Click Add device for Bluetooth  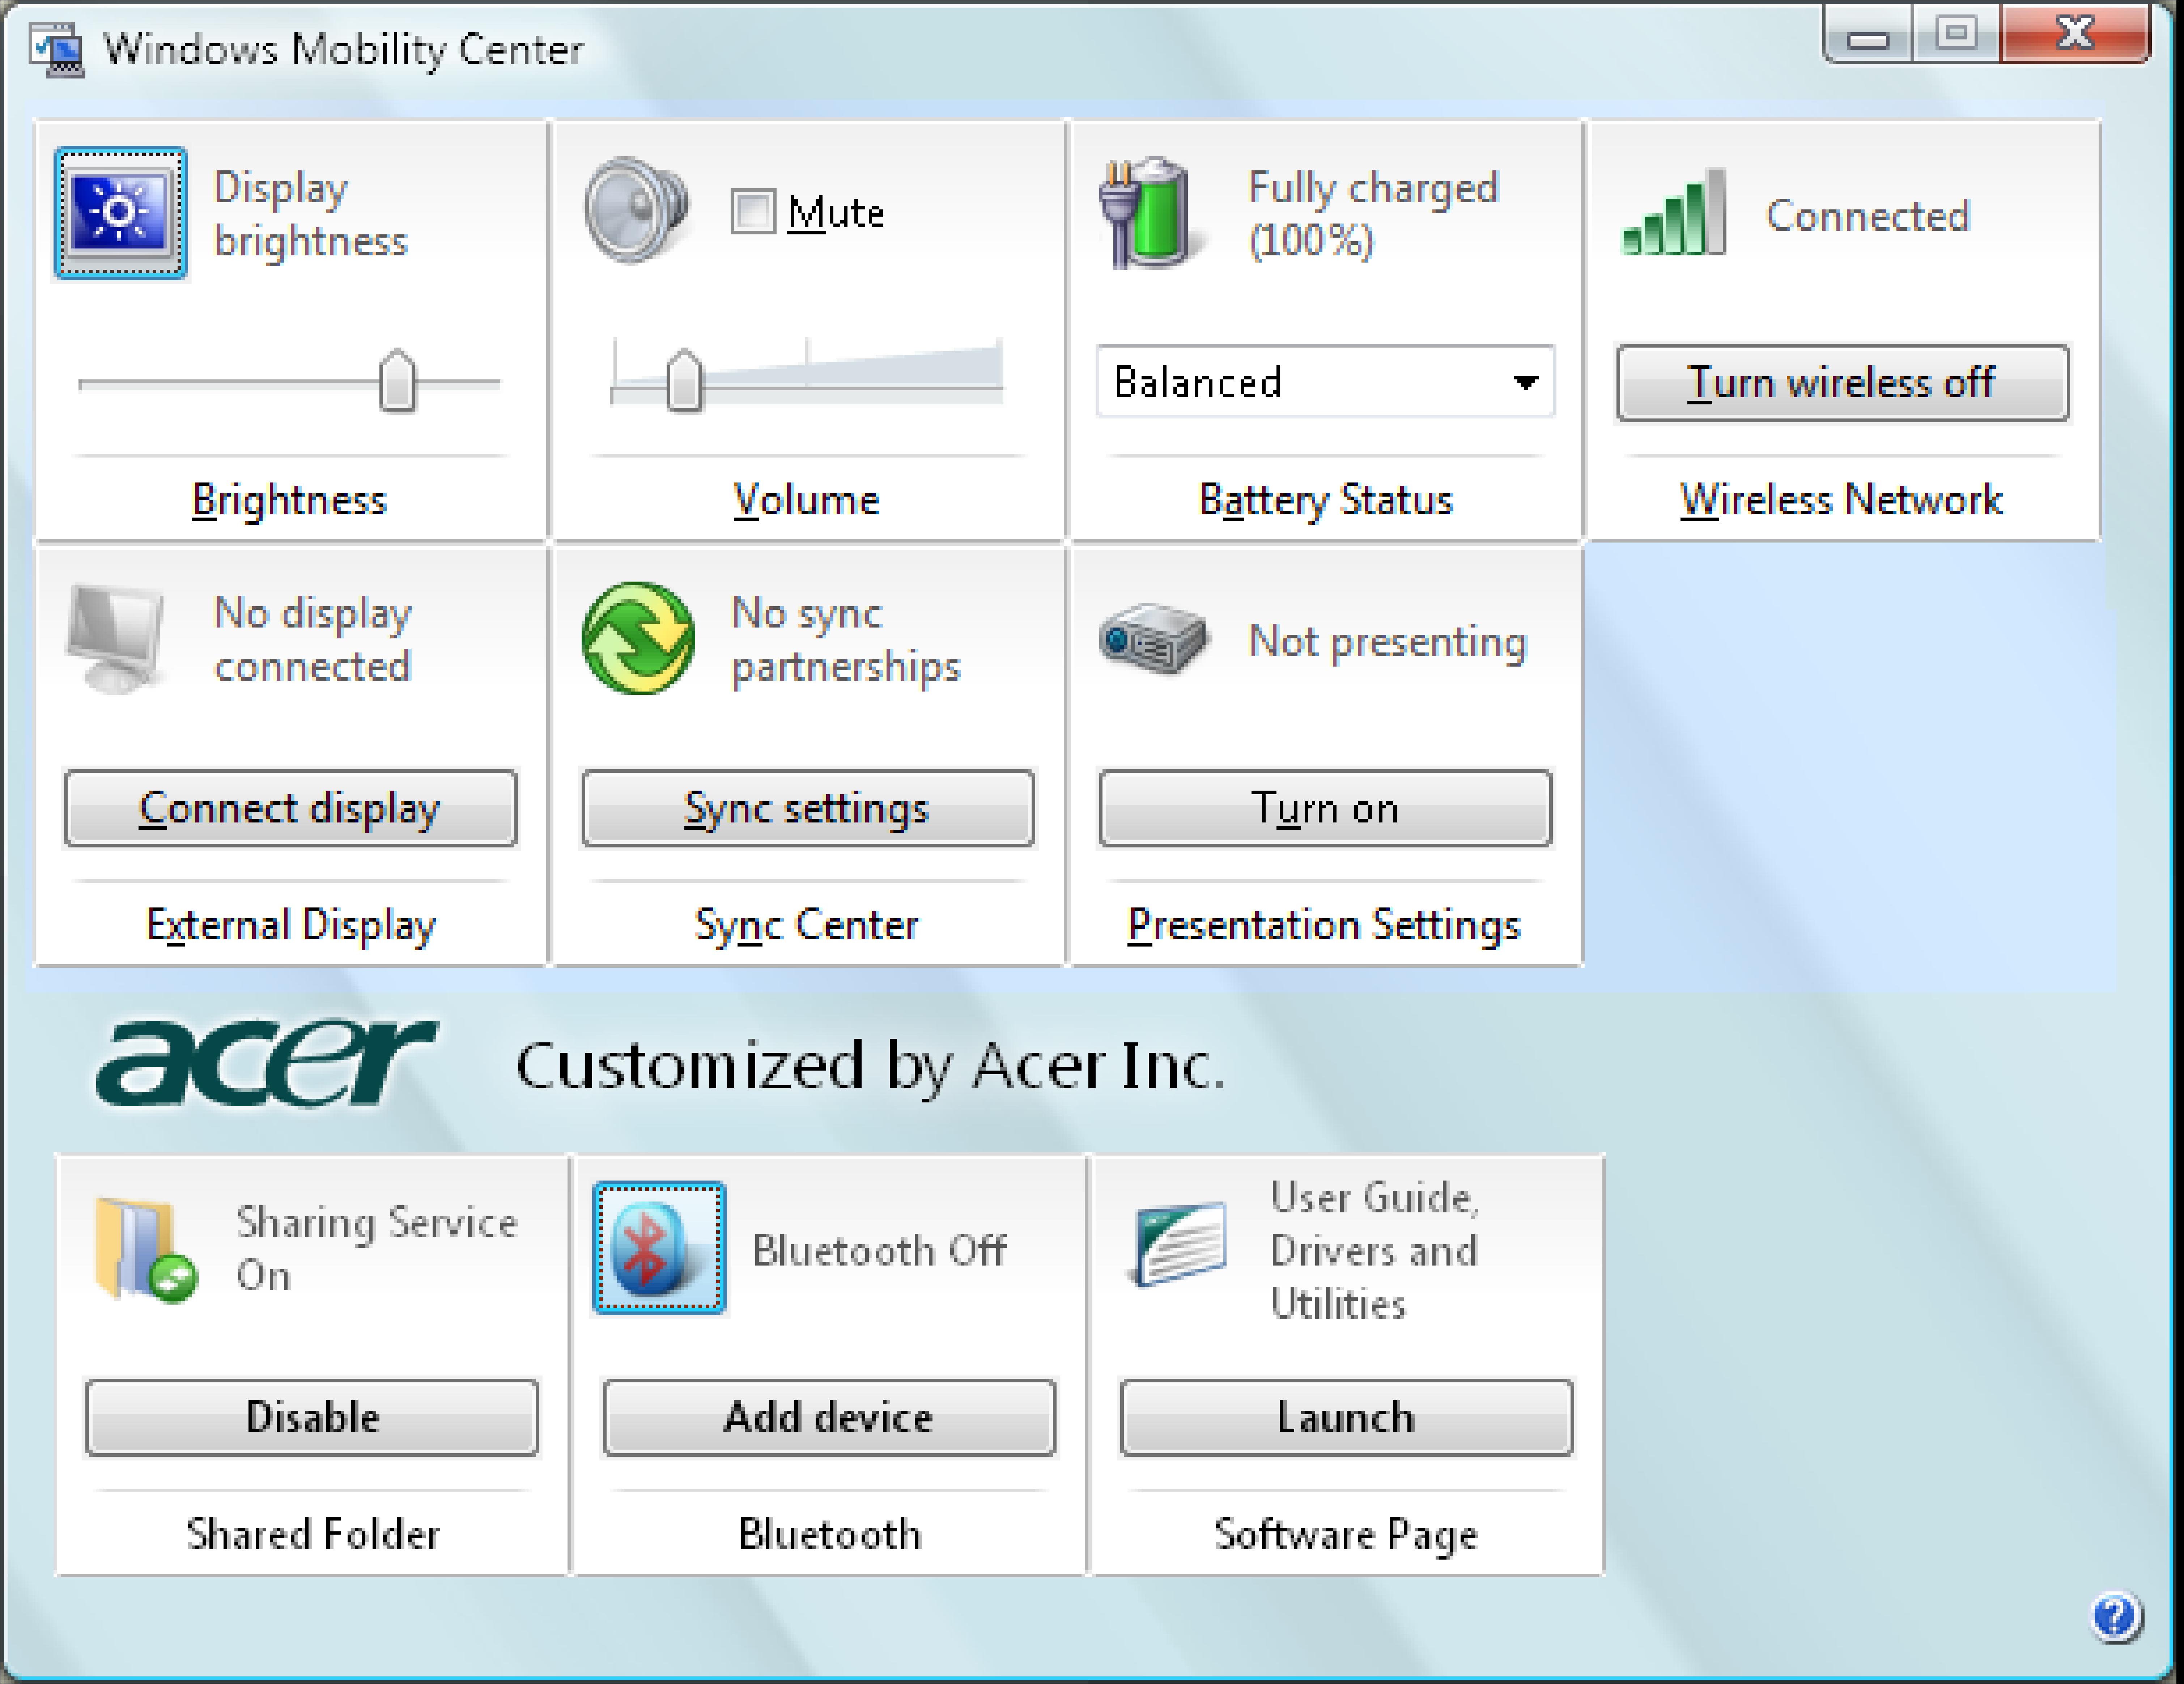click(829, 1417)
